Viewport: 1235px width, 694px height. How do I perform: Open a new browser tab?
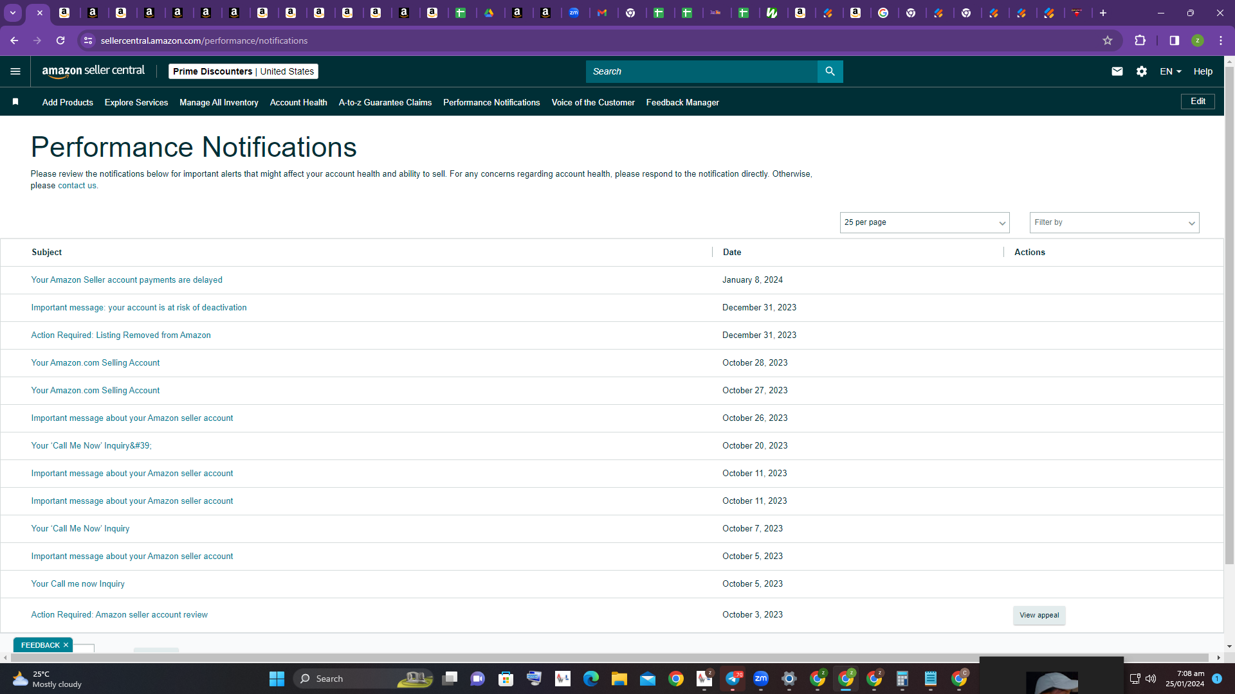[x=1103, y=13]
